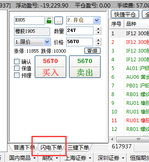Switch to the 三键下单 tab
The width and height of the screenshot is (149, 162).
click(x=78, y=147)
